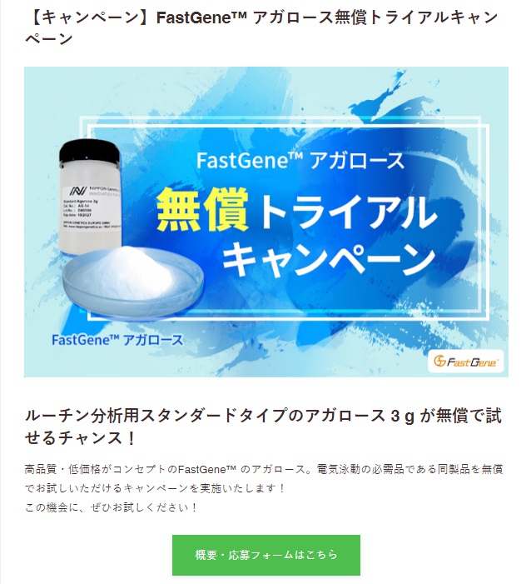Click the せるチャンス！ heading line

pos(80,438)
